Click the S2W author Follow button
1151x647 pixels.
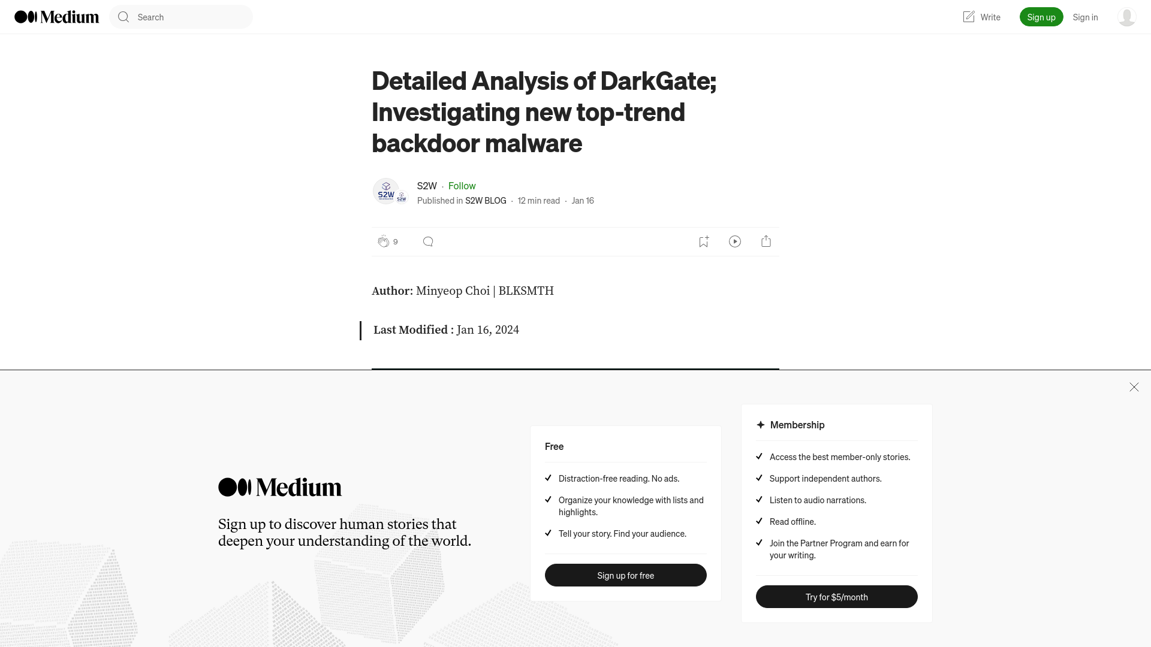tap(462, 185)
